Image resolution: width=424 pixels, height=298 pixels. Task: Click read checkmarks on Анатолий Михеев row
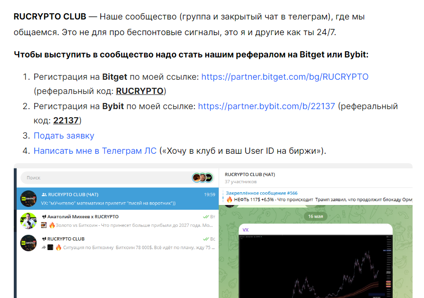click(206, 217)
